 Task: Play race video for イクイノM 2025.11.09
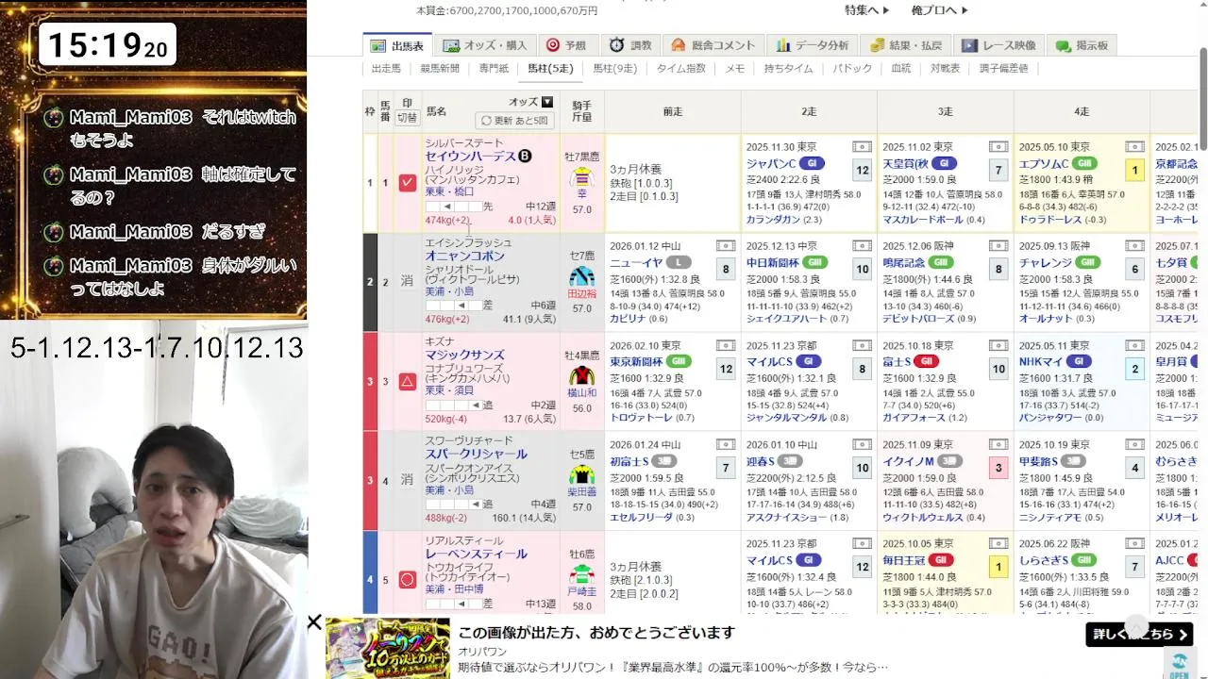[998, 445]
